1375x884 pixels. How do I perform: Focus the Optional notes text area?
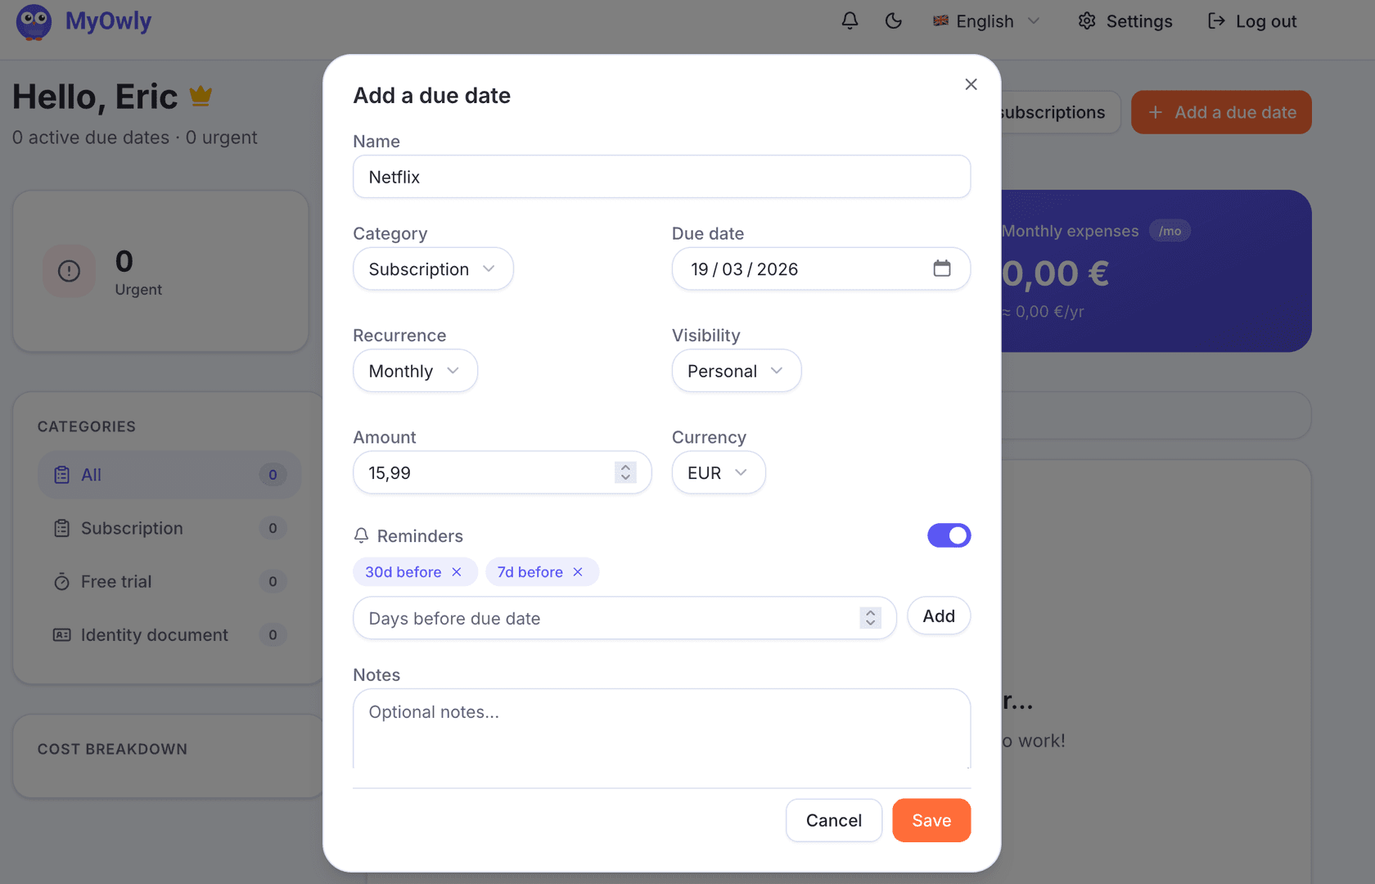click(661, 728)
